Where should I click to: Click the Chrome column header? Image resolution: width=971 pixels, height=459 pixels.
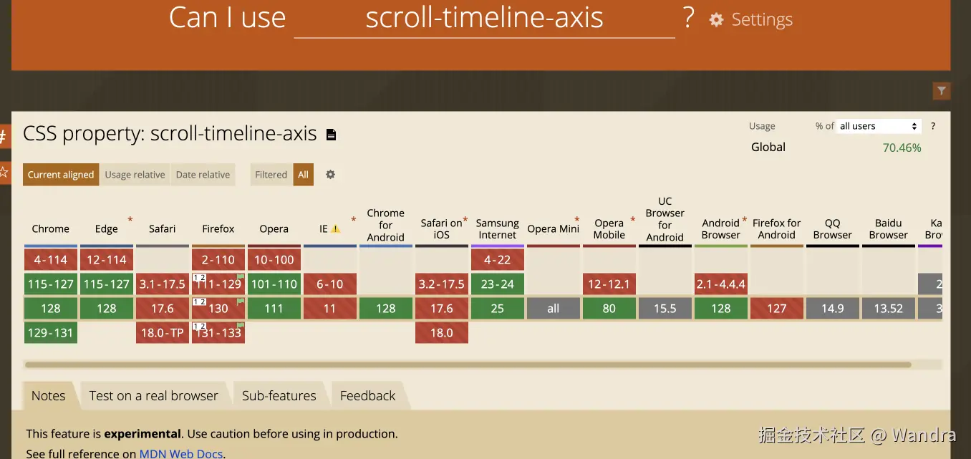click(51, 229)
